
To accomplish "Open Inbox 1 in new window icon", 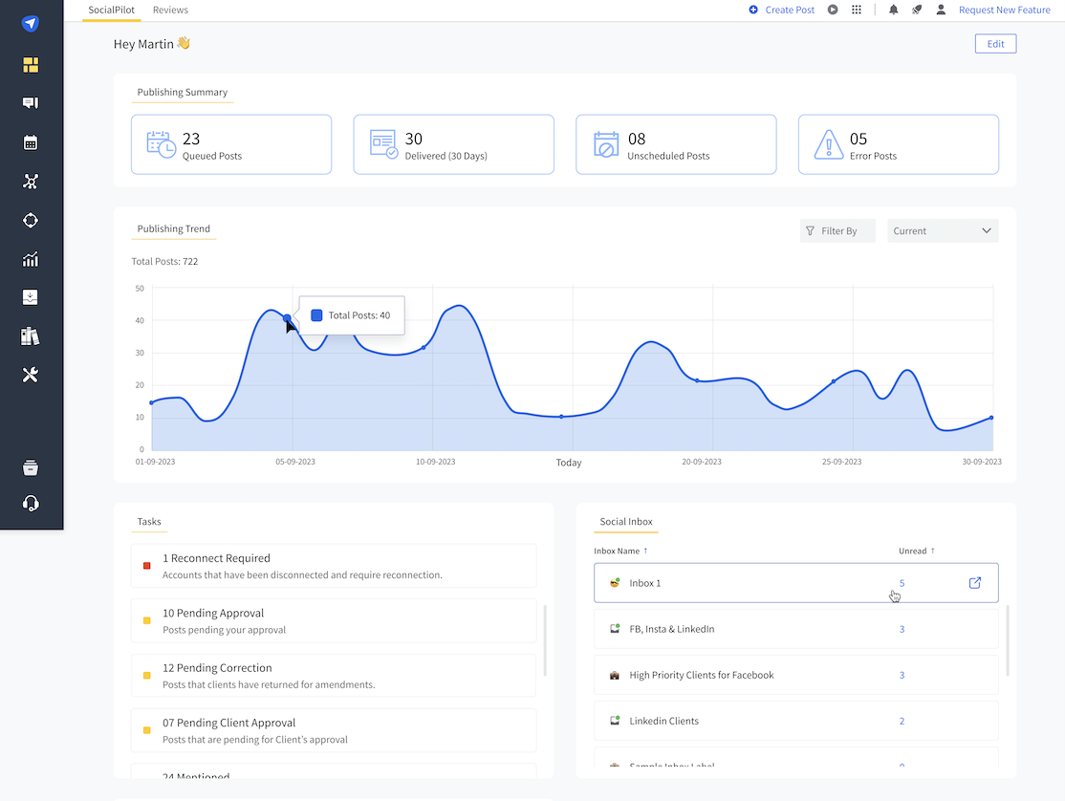I will tap(975, 582).
